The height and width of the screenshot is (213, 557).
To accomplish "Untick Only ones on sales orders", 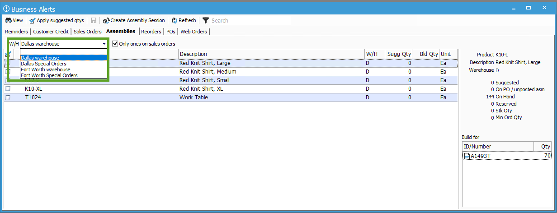I will (x=115, y=44).
